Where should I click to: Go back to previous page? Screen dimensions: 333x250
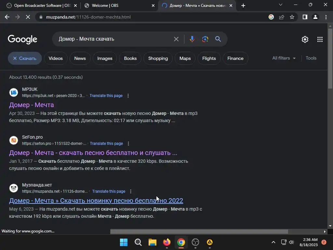click(7, 17)
